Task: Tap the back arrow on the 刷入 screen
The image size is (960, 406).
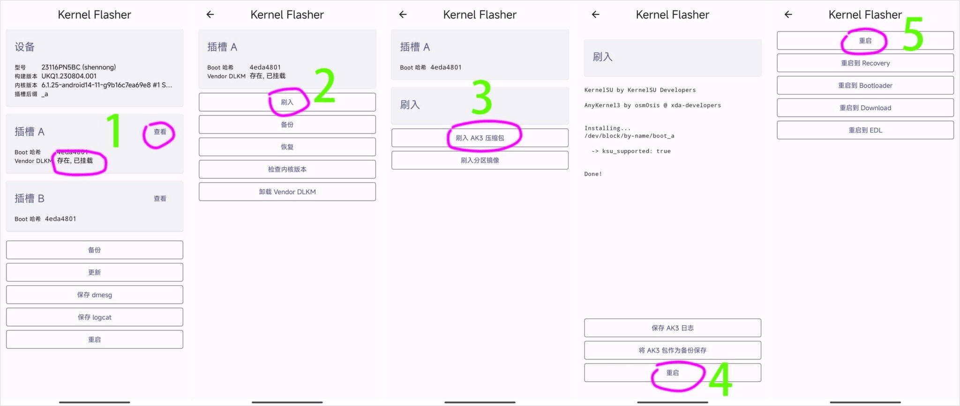Action: coord(402,15)
